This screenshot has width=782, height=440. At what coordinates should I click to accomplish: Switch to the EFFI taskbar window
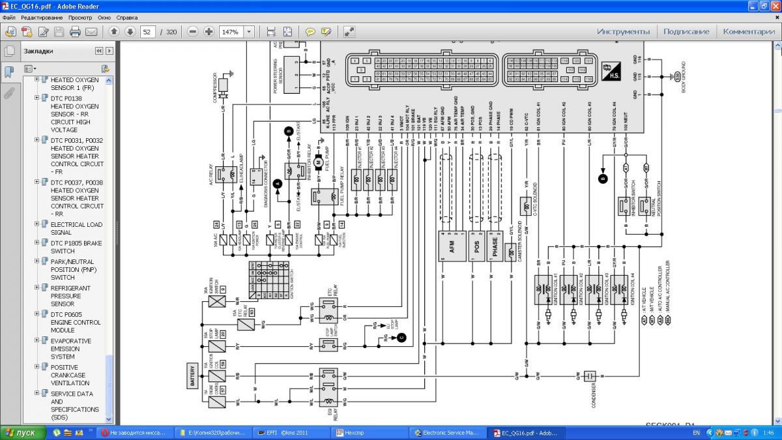point(290,433)
